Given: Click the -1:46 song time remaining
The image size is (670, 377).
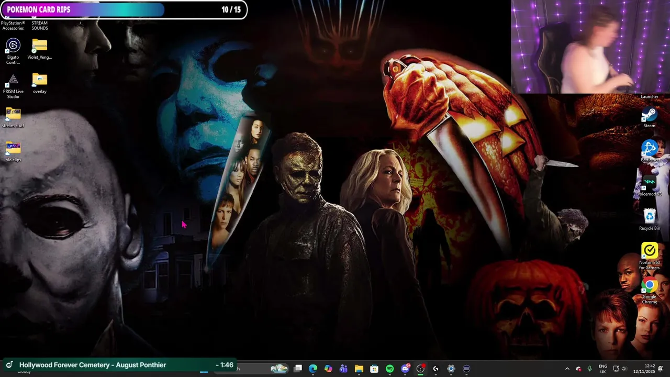Looking at the screenshot, I should (225, 365).
